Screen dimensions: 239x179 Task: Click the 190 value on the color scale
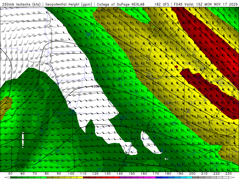pyautogui.click(x=180, y=174)
